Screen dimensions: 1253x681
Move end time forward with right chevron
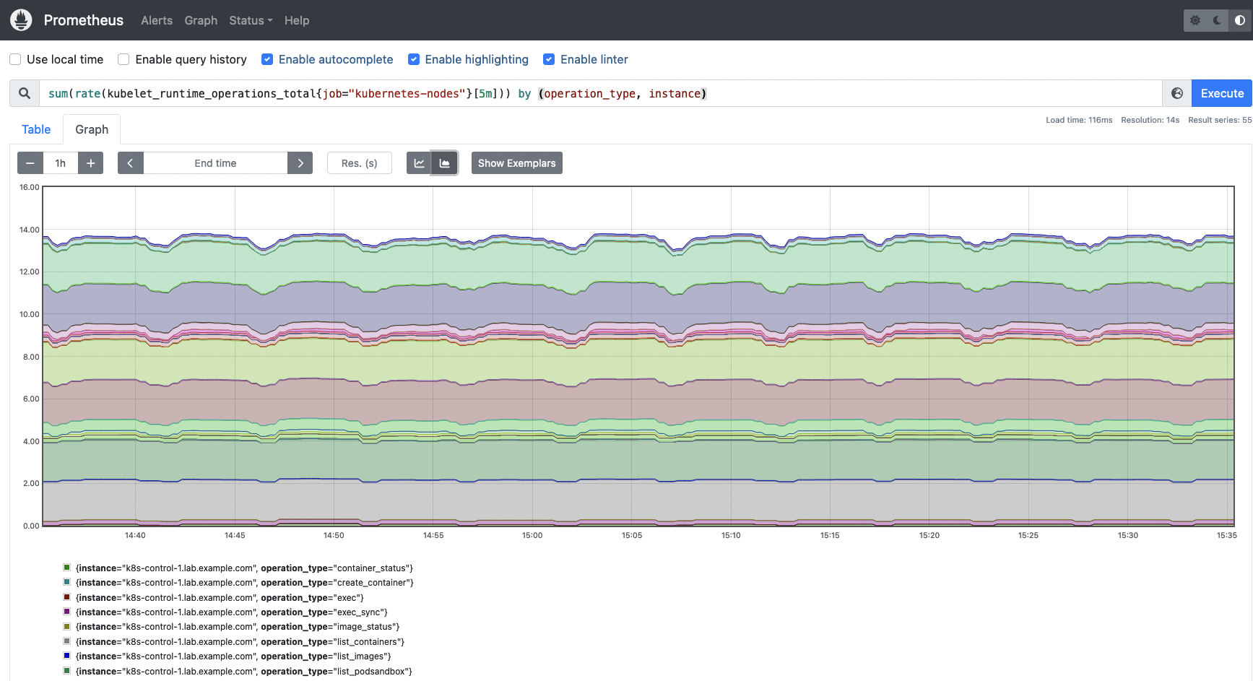[x=300, y=163]
